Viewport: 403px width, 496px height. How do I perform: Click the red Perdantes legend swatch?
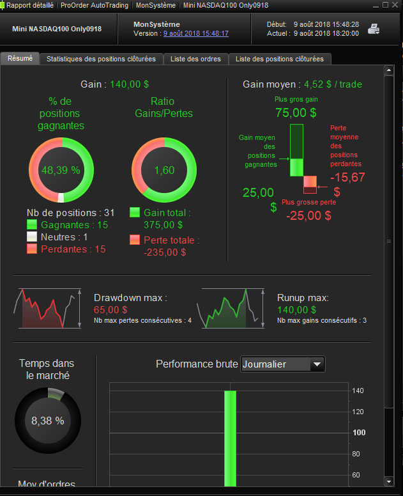[x=32, y=249]
